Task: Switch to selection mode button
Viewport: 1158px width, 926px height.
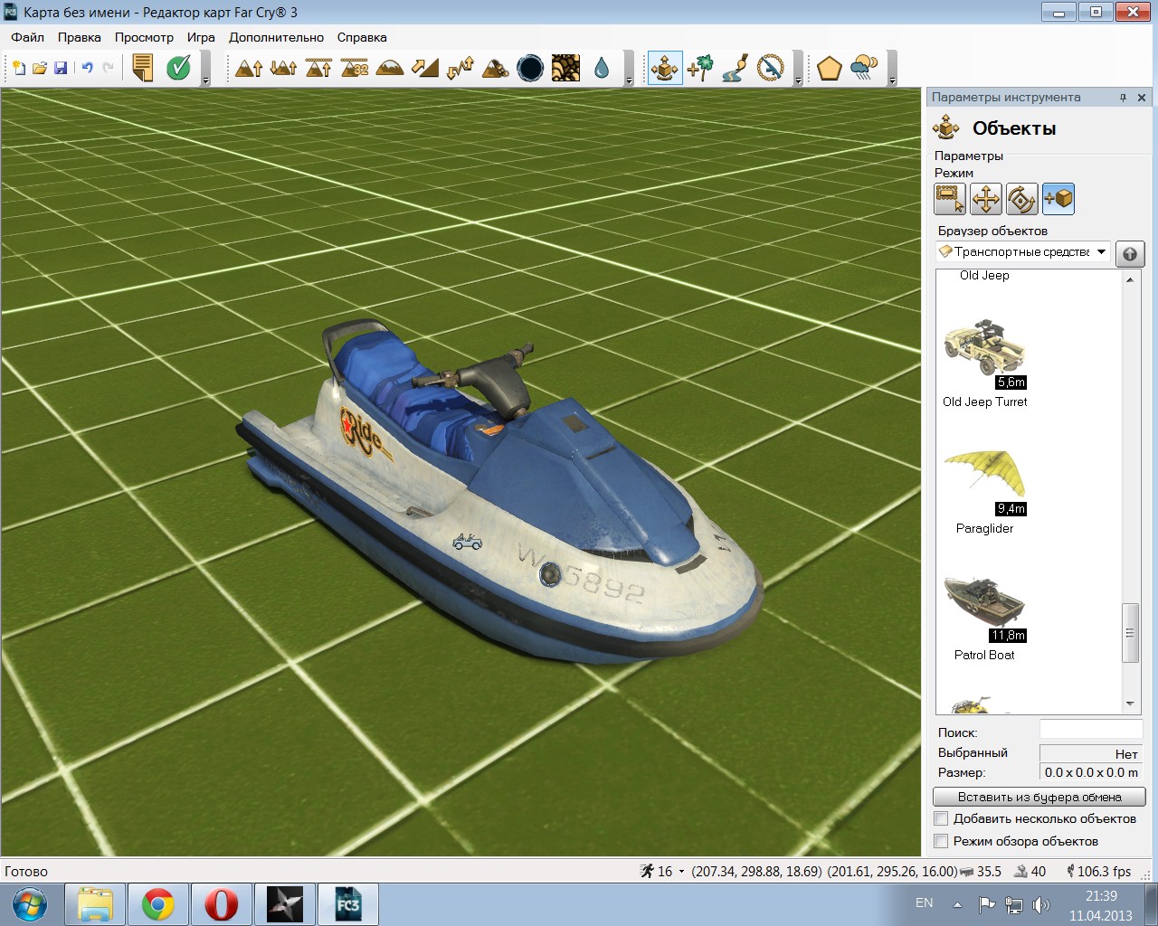Action: (950, 199)
